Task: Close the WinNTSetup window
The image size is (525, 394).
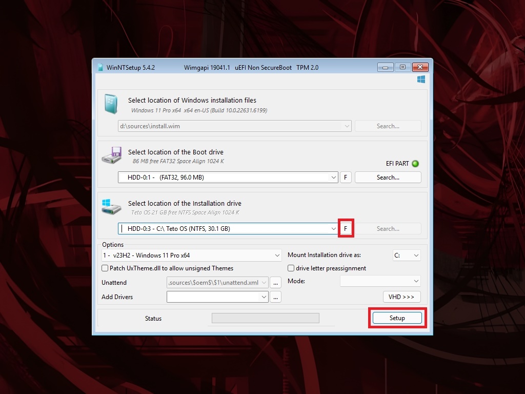Action: (420, 67)
